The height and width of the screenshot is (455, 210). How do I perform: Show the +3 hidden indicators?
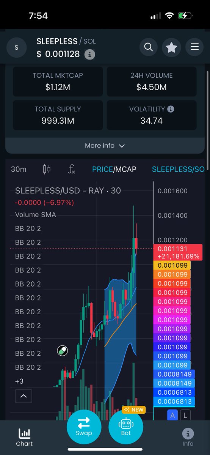19,381
